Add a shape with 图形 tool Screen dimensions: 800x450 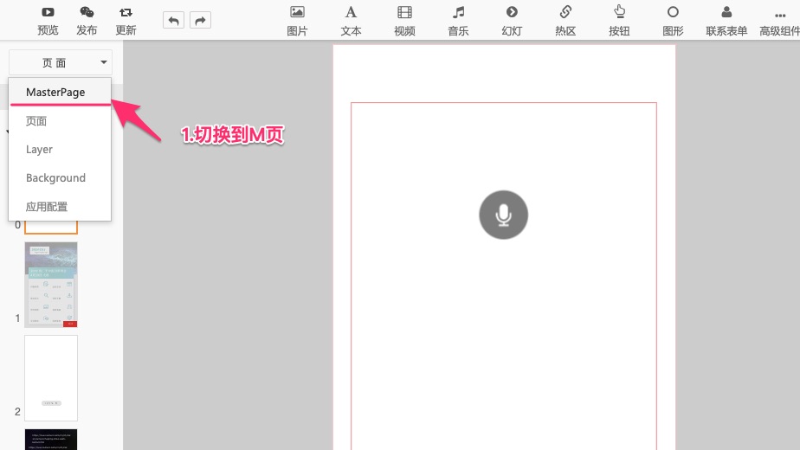(x=673, y=13)
